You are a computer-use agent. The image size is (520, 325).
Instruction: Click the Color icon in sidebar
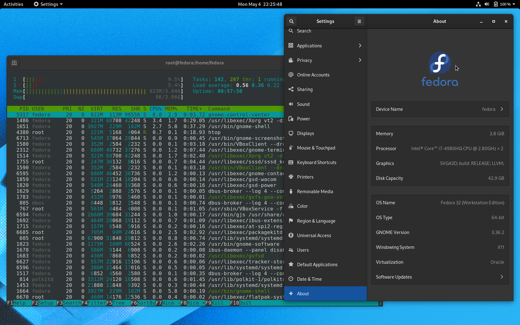[291, 206]
